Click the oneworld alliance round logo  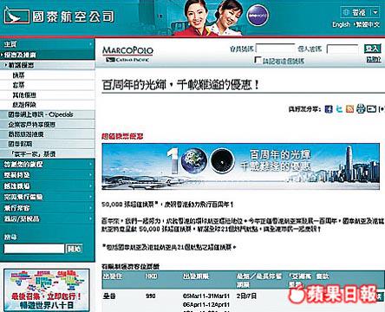[x=258, y=16]
